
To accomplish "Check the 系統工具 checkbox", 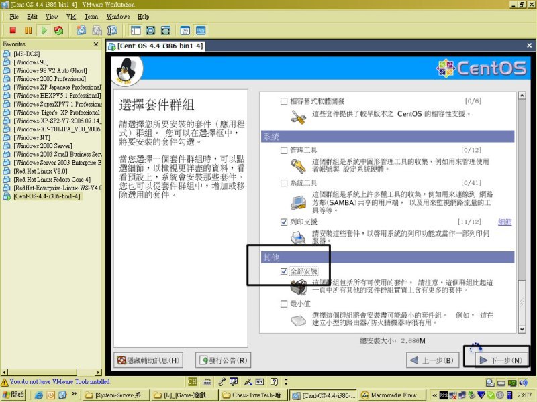I will 283,183.
